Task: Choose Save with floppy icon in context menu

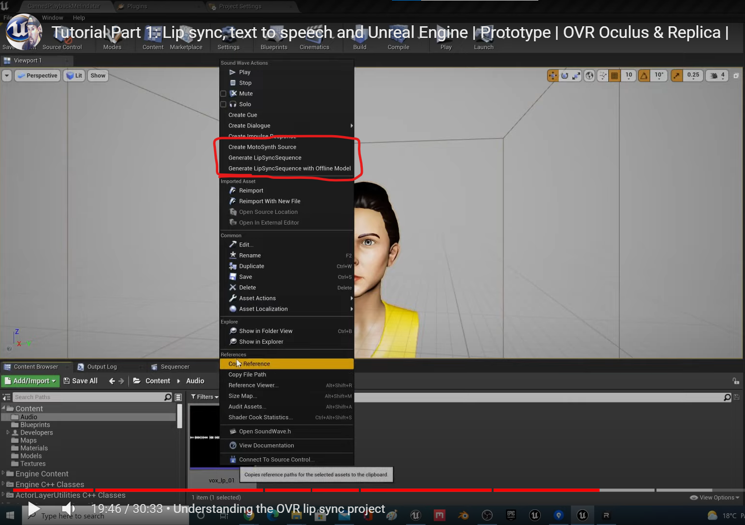Action: 287,277
